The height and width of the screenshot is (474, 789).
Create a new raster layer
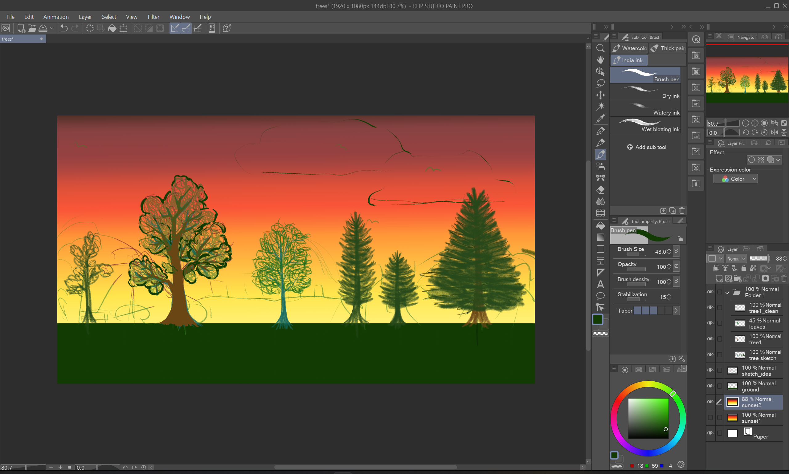719,279
